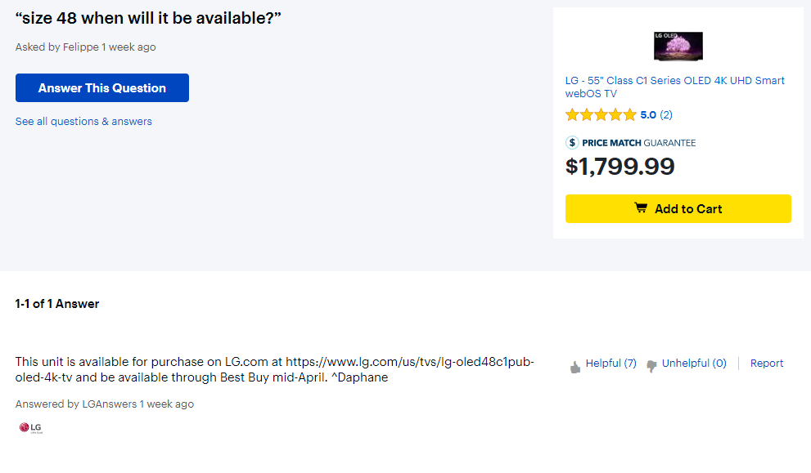
Task: Click the Price Match dollar sign icon
Action: click(572, 143)
